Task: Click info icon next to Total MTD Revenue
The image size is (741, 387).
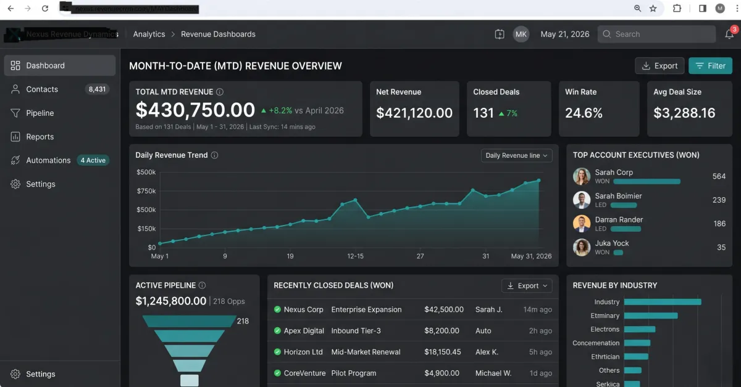Action: tap(220, 92)
